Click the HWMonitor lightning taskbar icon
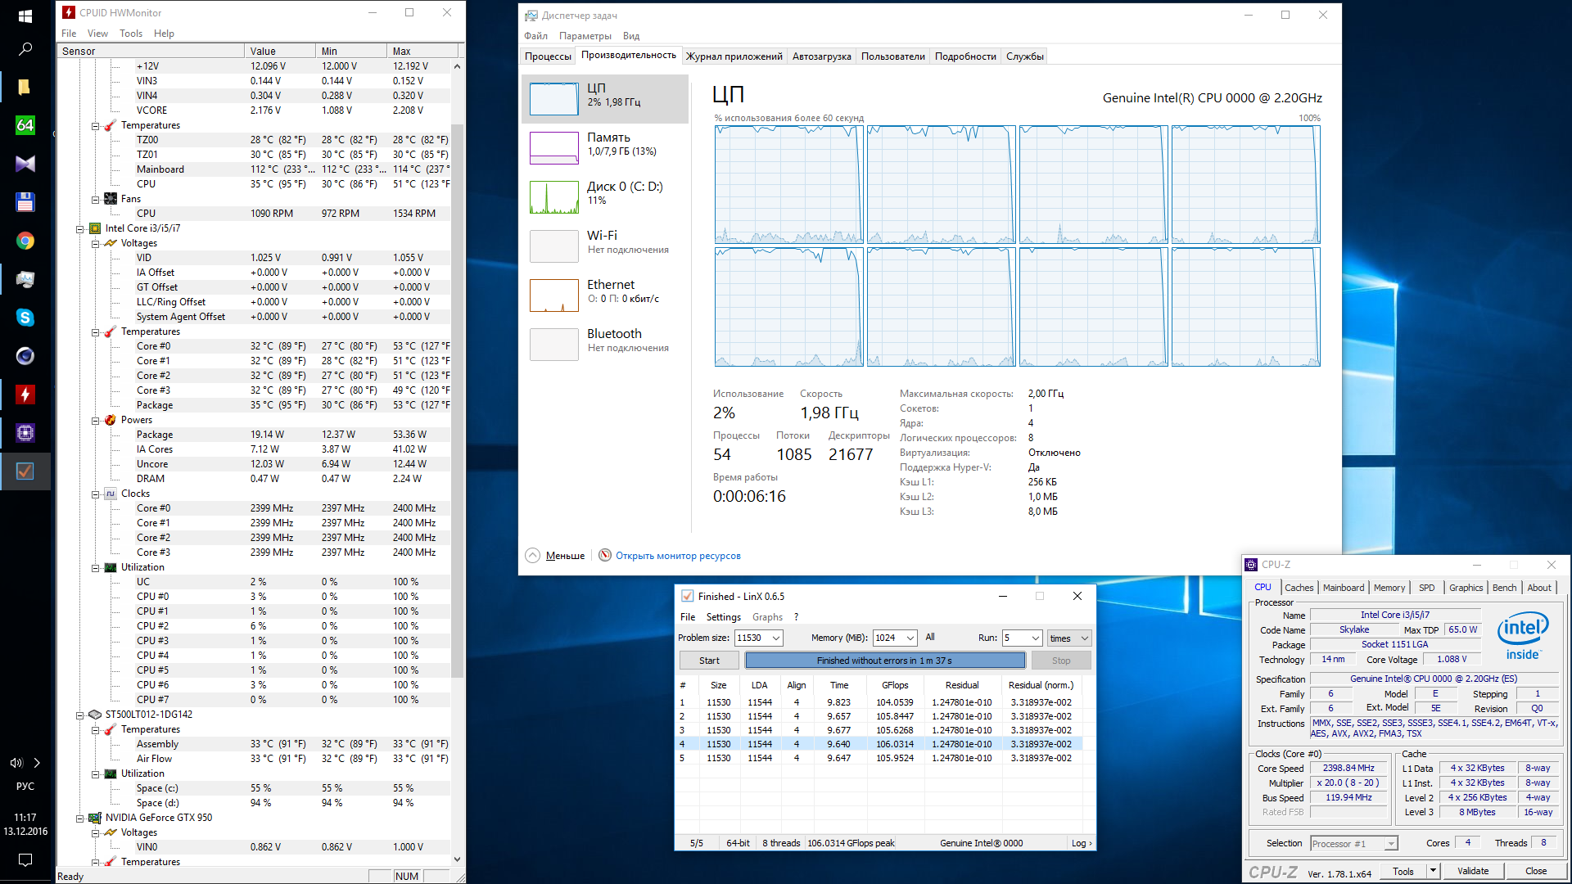The width and height of the screenshot is (1572, 884). coord(25,395)
